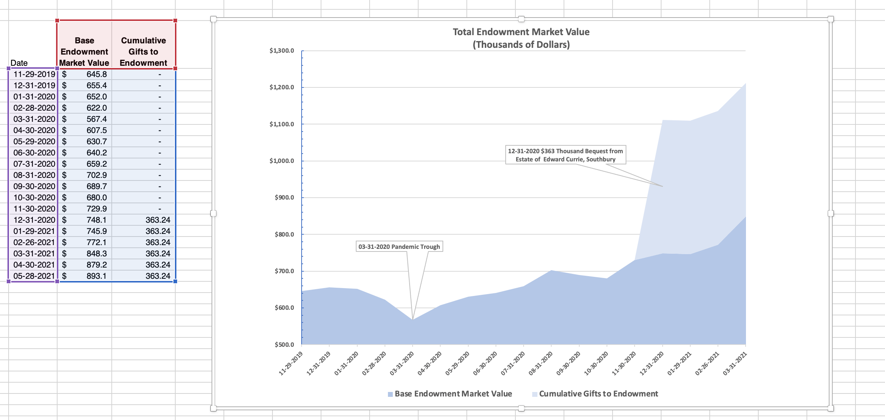Click the Cumulative Gifts to Endowment legend swatch
This screenshot has width=885, height=420.
534,394
